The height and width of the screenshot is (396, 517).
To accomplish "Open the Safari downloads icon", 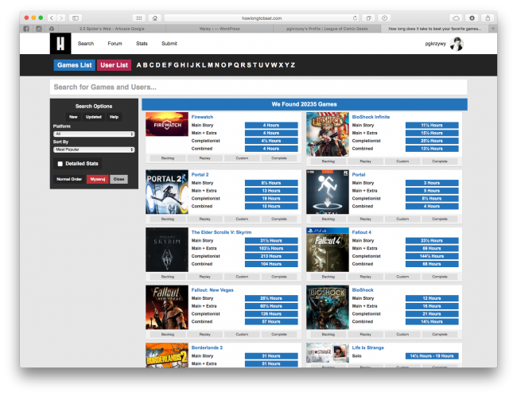I will point(472,17).
